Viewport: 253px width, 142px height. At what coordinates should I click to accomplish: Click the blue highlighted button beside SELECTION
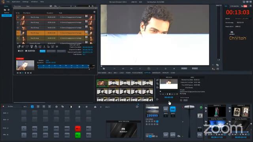(x=43, y=51)
